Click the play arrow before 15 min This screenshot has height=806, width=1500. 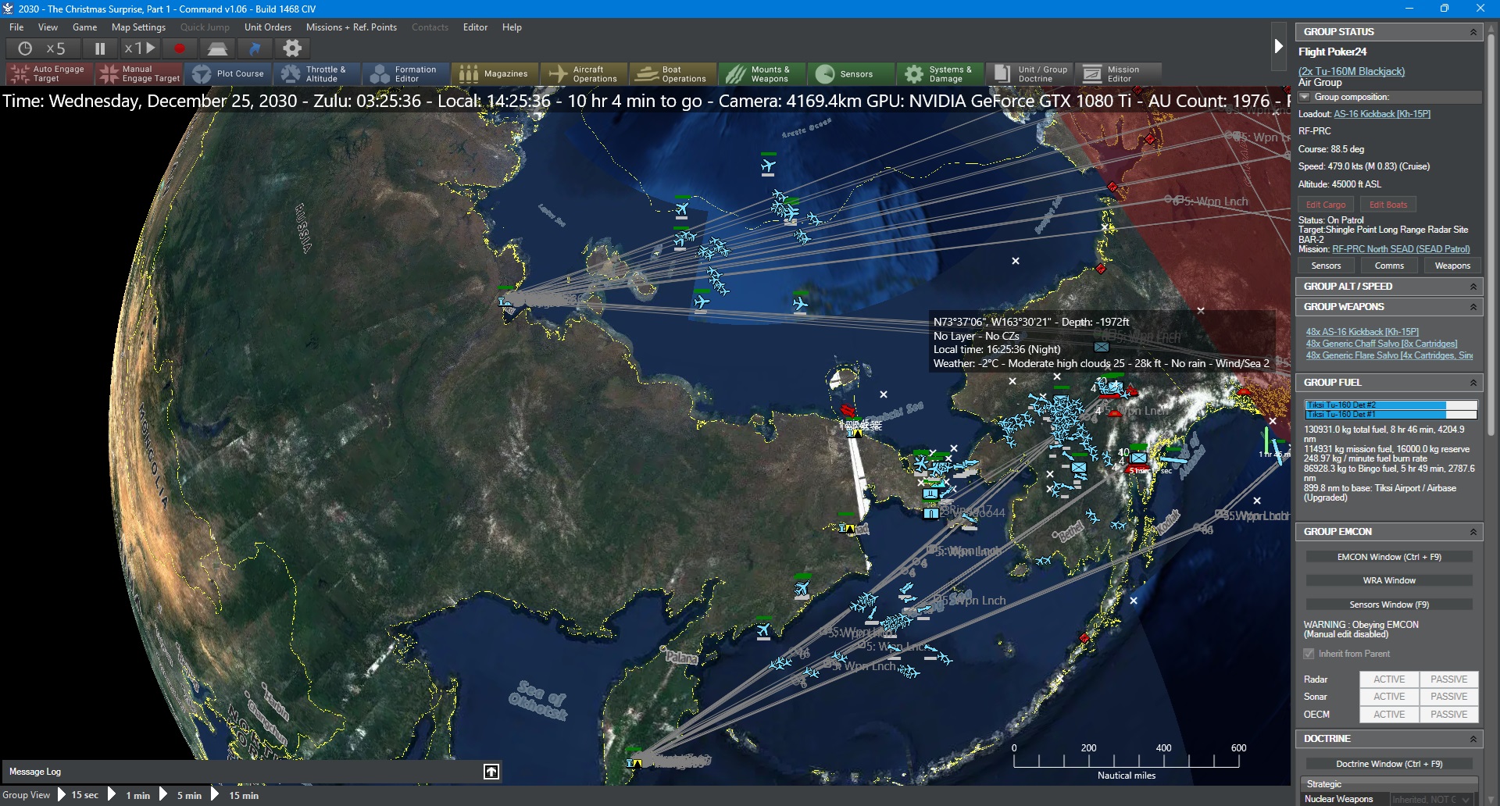[215, 795]
